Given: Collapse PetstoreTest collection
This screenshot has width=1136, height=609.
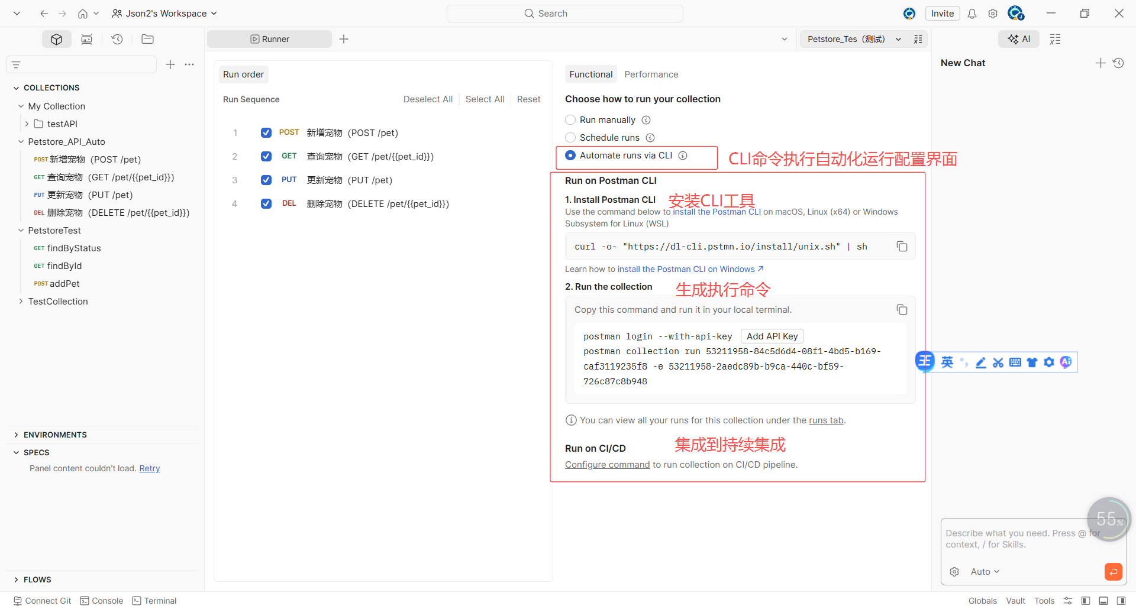Looking at the screenshot, I should [x=21, y=231].
